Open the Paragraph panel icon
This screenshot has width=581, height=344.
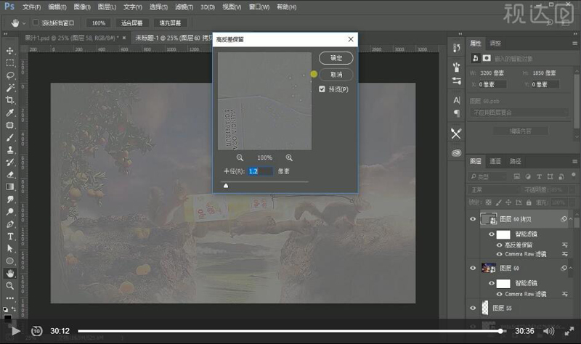pyautogui.click(x=457, y=113)
